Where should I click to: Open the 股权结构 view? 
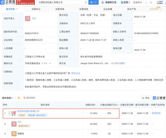pyautogui.click(x=29, y=98)
